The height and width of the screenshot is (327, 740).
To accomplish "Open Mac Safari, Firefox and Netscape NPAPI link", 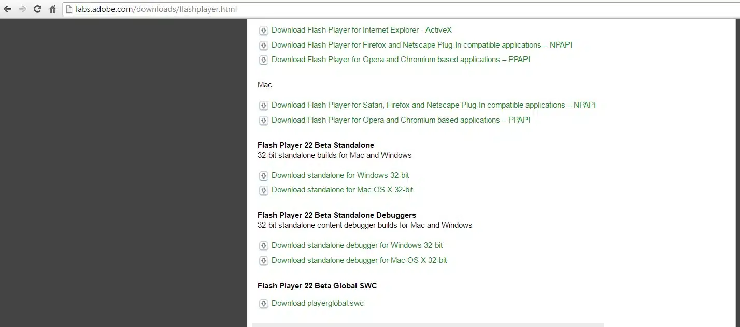I will point(433,105).
